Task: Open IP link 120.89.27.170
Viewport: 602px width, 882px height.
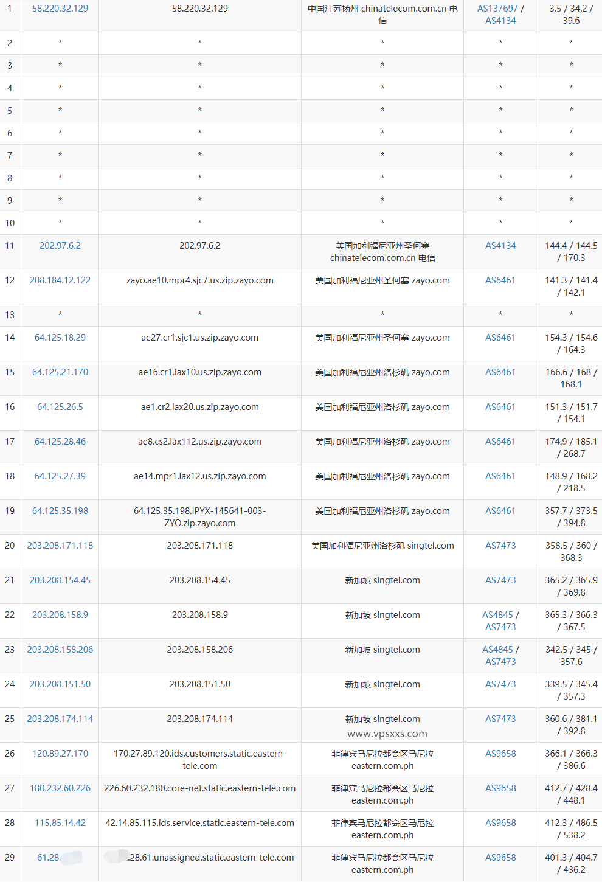Action: pos(60,754)
